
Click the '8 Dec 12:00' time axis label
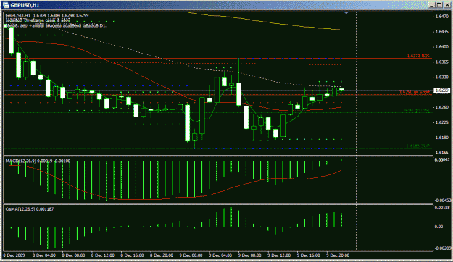tap(103, 255)
